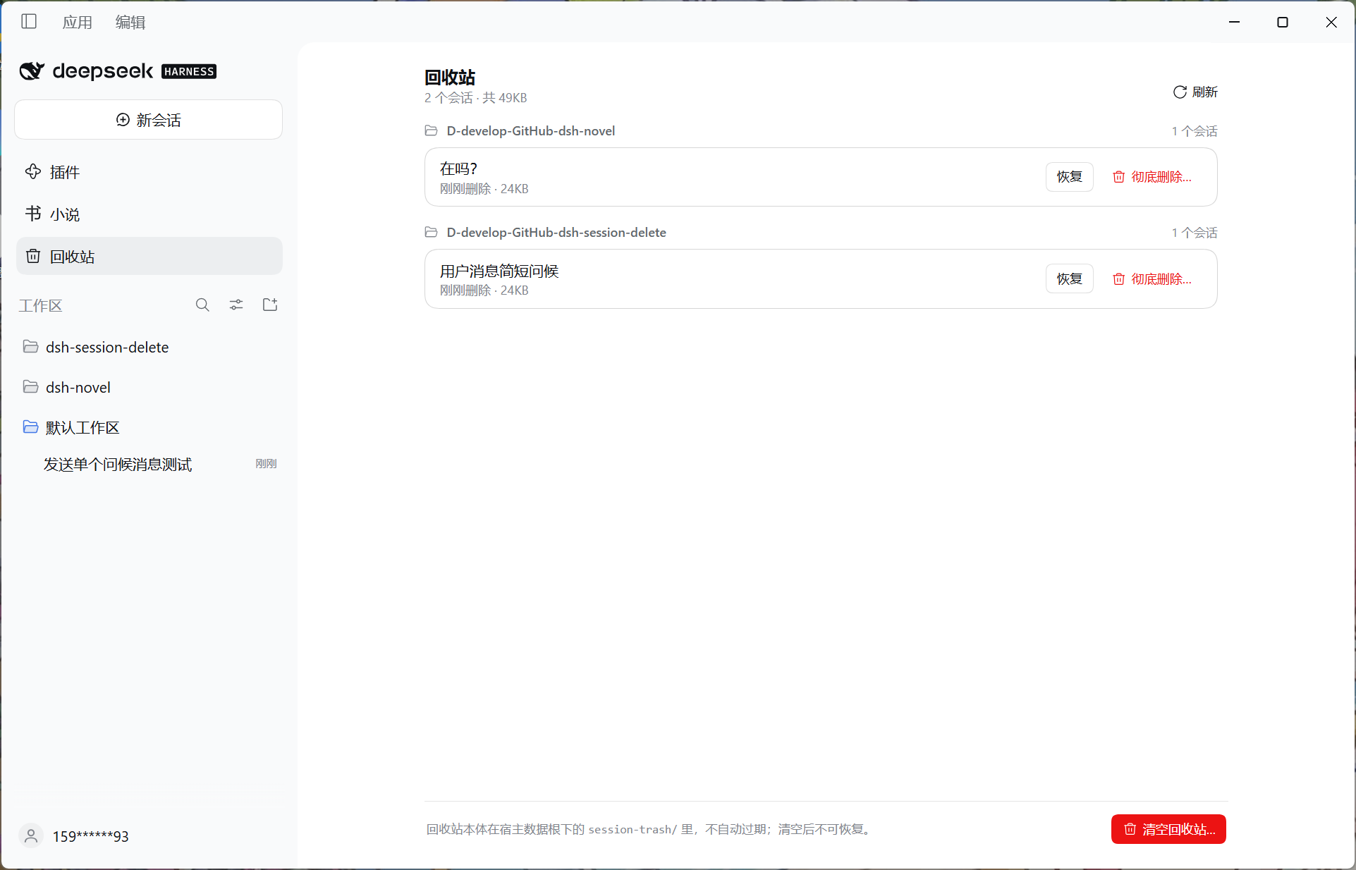Click the user avatar icon
The image size is (1356, 870).
tap(31, 836)
